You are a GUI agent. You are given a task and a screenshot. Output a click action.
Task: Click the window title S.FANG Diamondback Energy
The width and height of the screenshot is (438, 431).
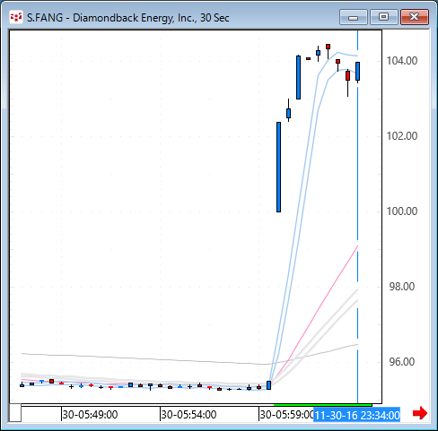(x=128, y=18)
